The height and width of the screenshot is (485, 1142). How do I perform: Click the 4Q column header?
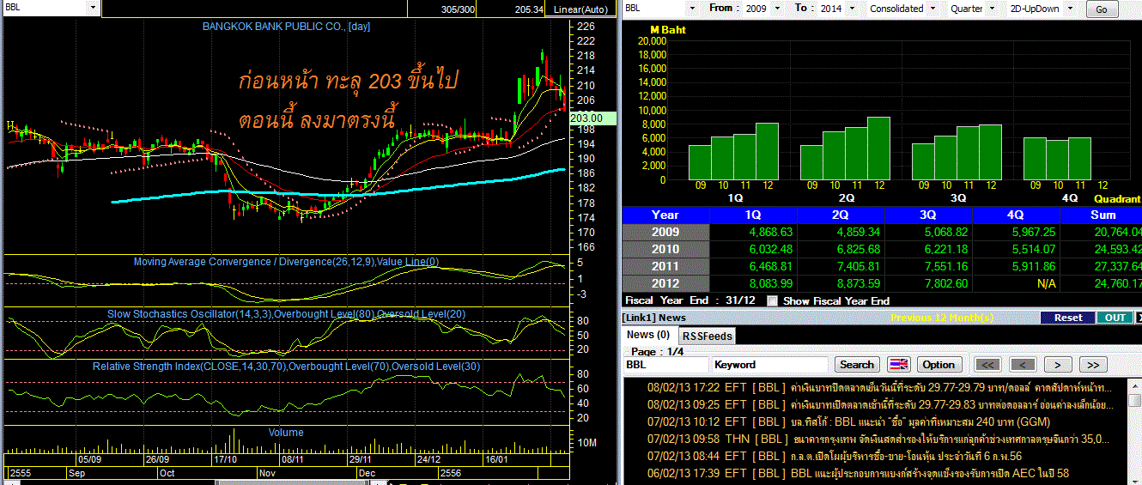[1016, 215]
